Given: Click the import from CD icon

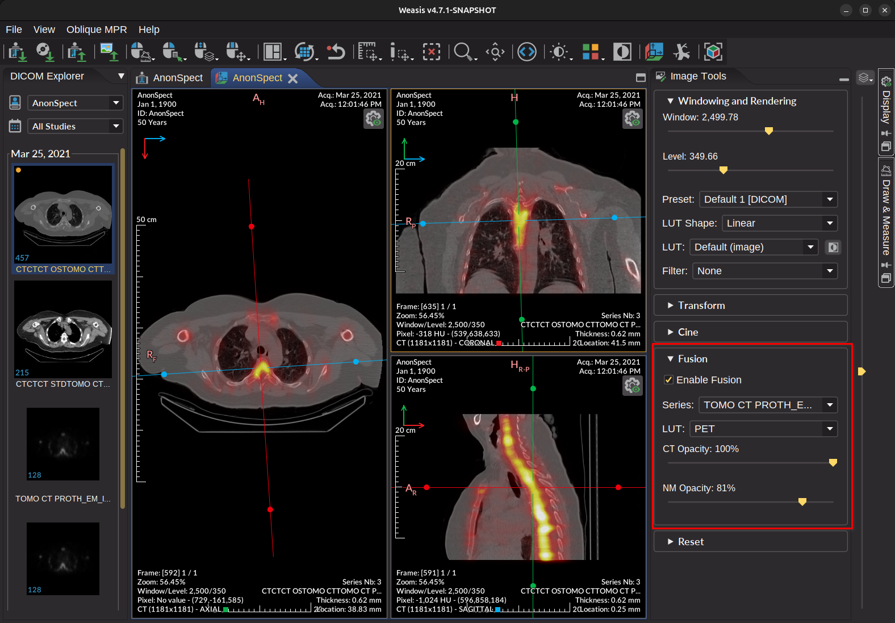Looking at the screenshot, I should [x=45, y=52].
